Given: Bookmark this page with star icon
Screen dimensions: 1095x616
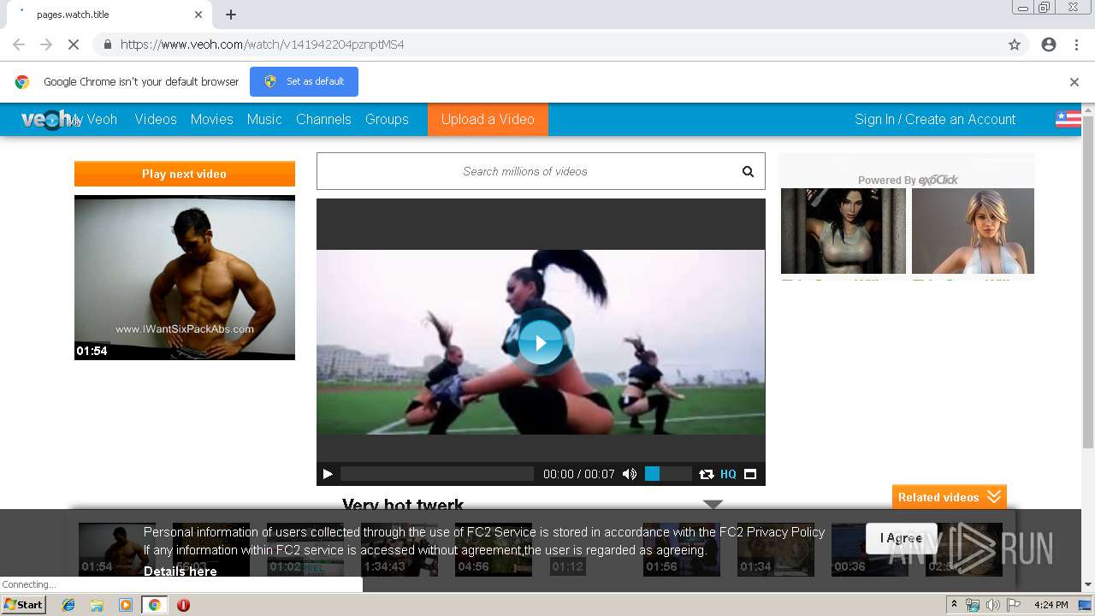Looking at the screenshot, I should (1014, 44).
